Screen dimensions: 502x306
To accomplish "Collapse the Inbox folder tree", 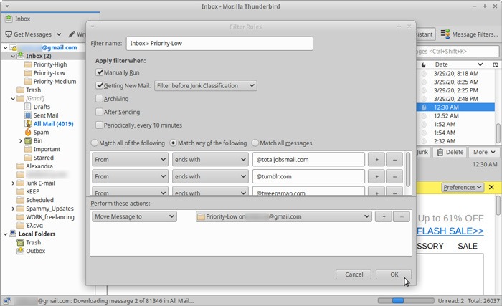I will point(13,56).
